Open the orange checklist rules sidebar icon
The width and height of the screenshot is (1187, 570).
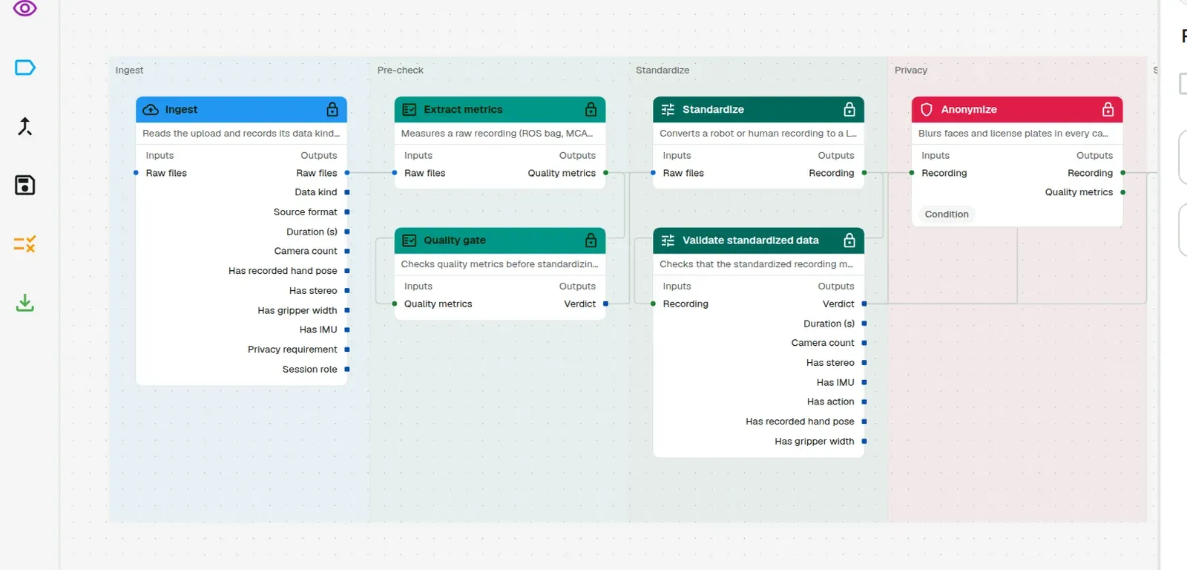pos(25,243)
